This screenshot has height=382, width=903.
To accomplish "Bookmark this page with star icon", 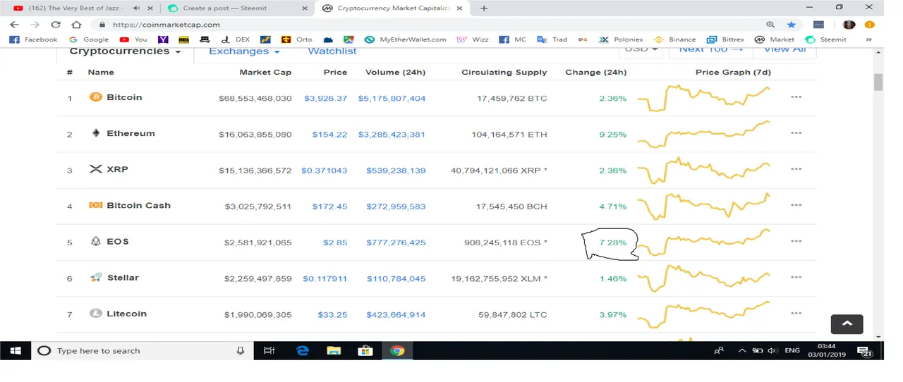I will click(x=792, y=24).
